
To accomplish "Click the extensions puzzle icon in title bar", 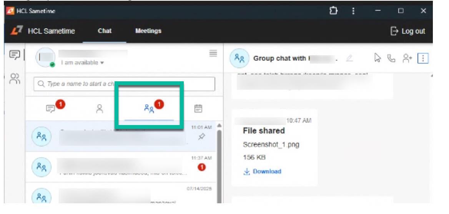I will tap(333, 11).
